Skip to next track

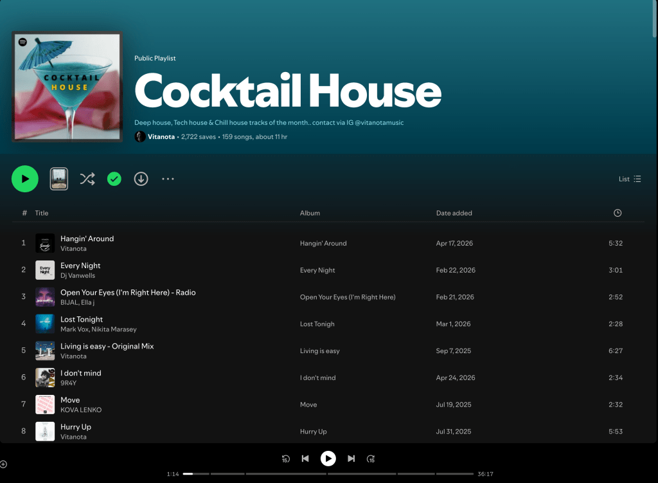point(351,459)
